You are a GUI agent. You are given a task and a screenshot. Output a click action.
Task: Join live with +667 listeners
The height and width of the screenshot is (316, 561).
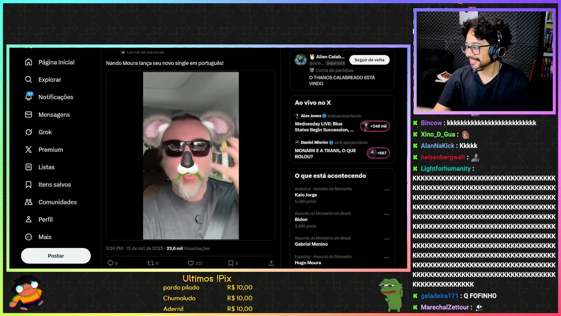tap(378, 153)
